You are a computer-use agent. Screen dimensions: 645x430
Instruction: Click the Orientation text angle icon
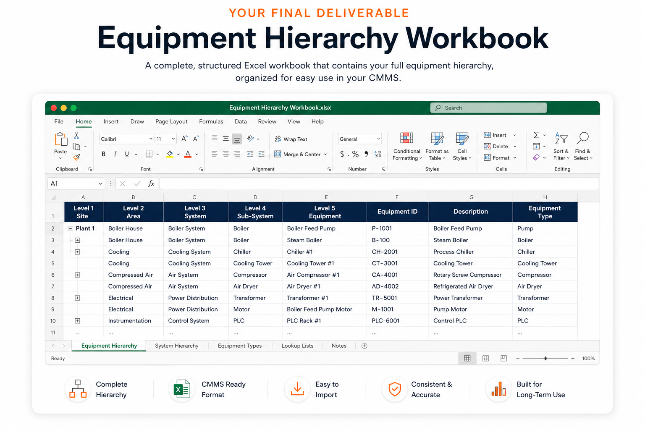tap(251, 139)
